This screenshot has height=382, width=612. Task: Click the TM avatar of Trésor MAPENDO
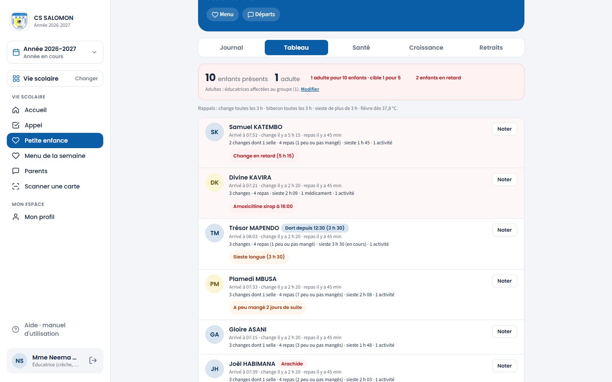point(215,233)
